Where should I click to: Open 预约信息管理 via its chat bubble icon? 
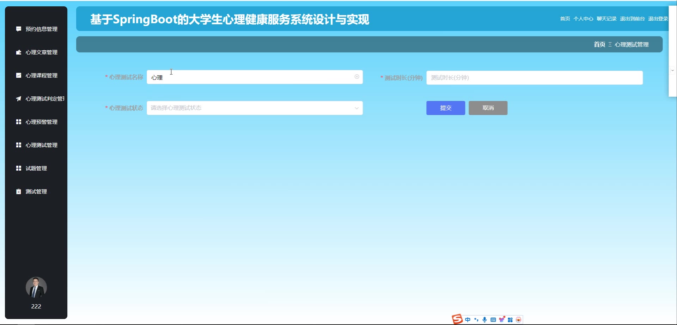19,29
